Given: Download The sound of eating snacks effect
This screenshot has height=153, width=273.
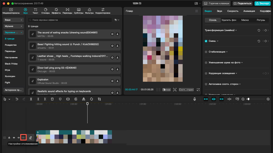Looking at the screenshot, I should click(x=117, y=34).
